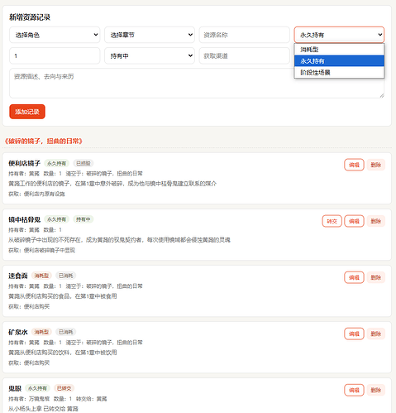The image size is (396, 413).
Task: Click status tag beside 便利店镜子's 永久持有 tag
Action: [x=83, y=163]
